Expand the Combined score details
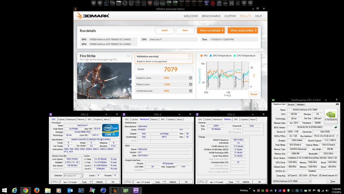 190,91
